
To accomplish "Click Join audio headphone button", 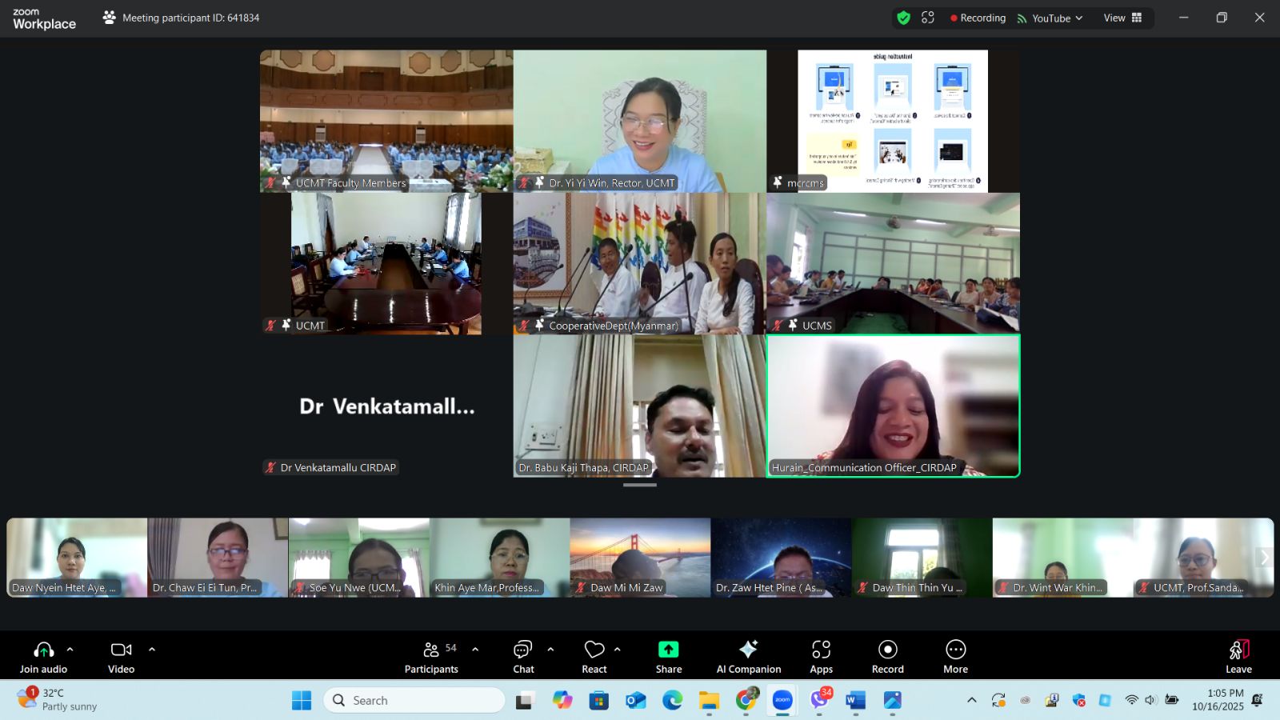I will pyautogui.click(x=44, y=656).
